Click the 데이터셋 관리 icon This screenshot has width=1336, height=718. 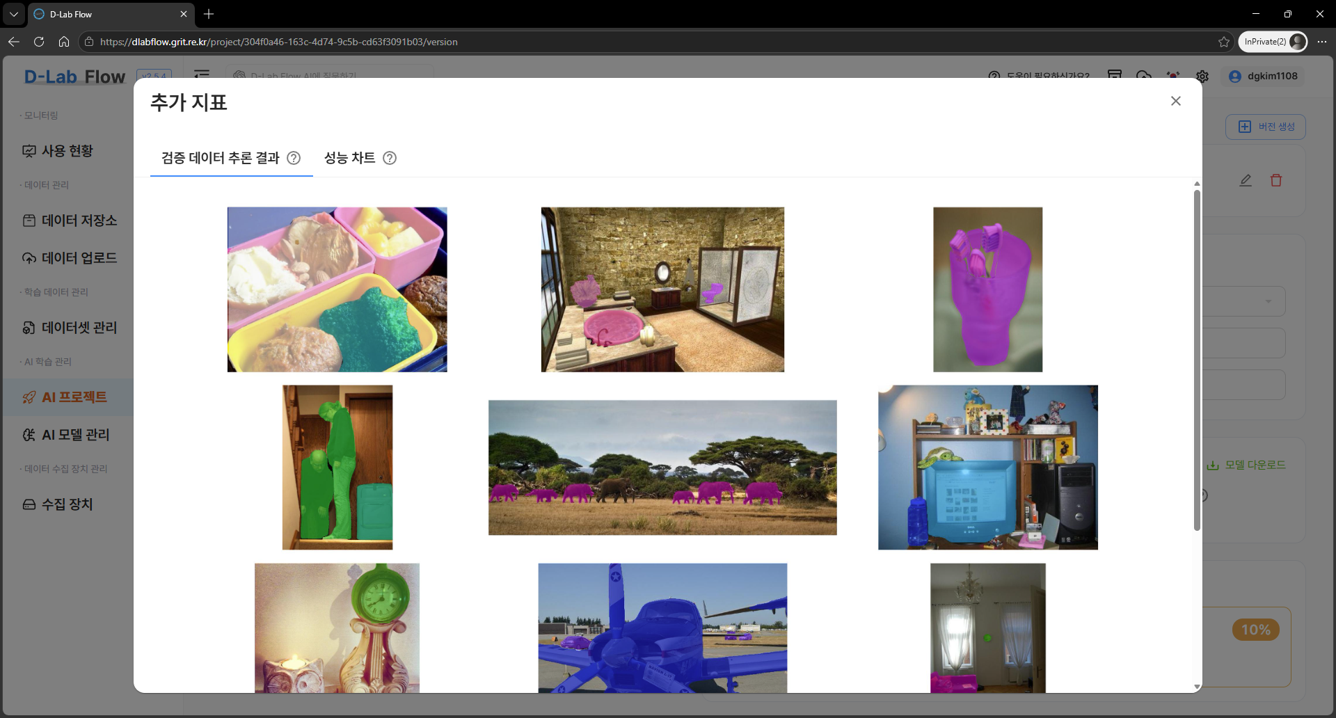coord(29,328)
